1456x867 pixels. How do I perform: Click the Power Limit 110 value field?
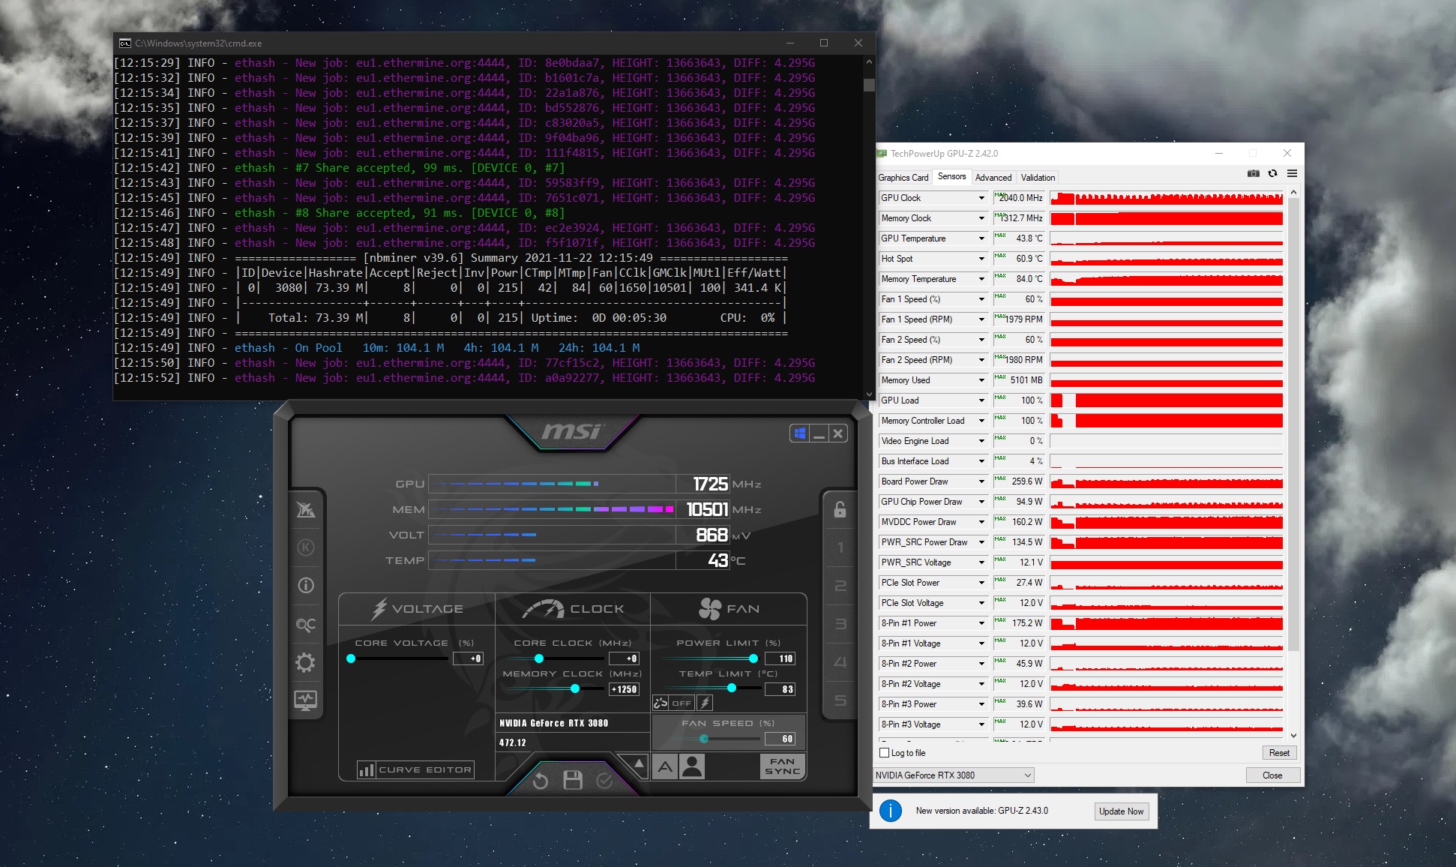pos(780,658)
